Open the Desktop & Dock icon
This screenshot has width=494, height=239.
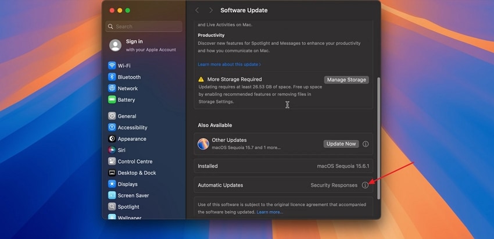112,173
